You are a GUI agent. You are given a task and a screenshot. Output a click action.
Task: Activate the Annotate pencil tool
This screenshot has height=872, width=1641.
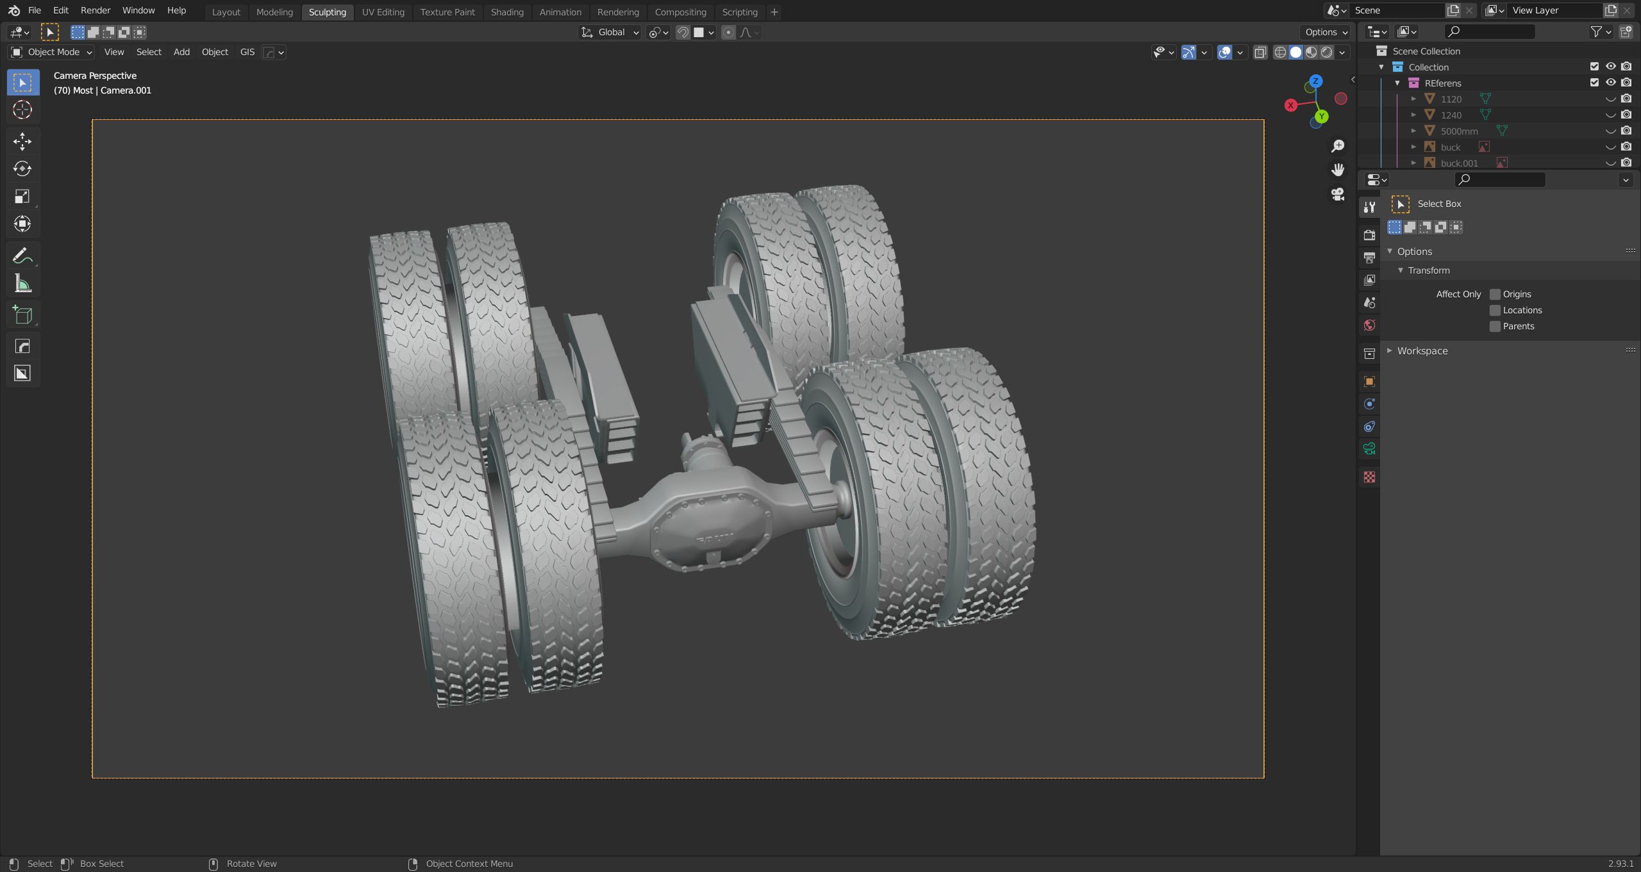coord(22,256)
